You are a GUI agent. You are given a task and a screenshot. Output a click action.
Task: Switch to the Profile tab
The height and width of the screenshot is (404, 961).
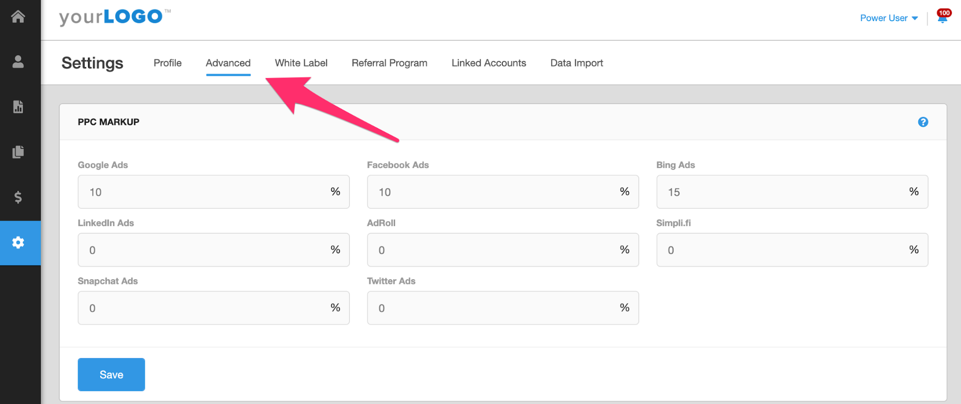point(167,63)
